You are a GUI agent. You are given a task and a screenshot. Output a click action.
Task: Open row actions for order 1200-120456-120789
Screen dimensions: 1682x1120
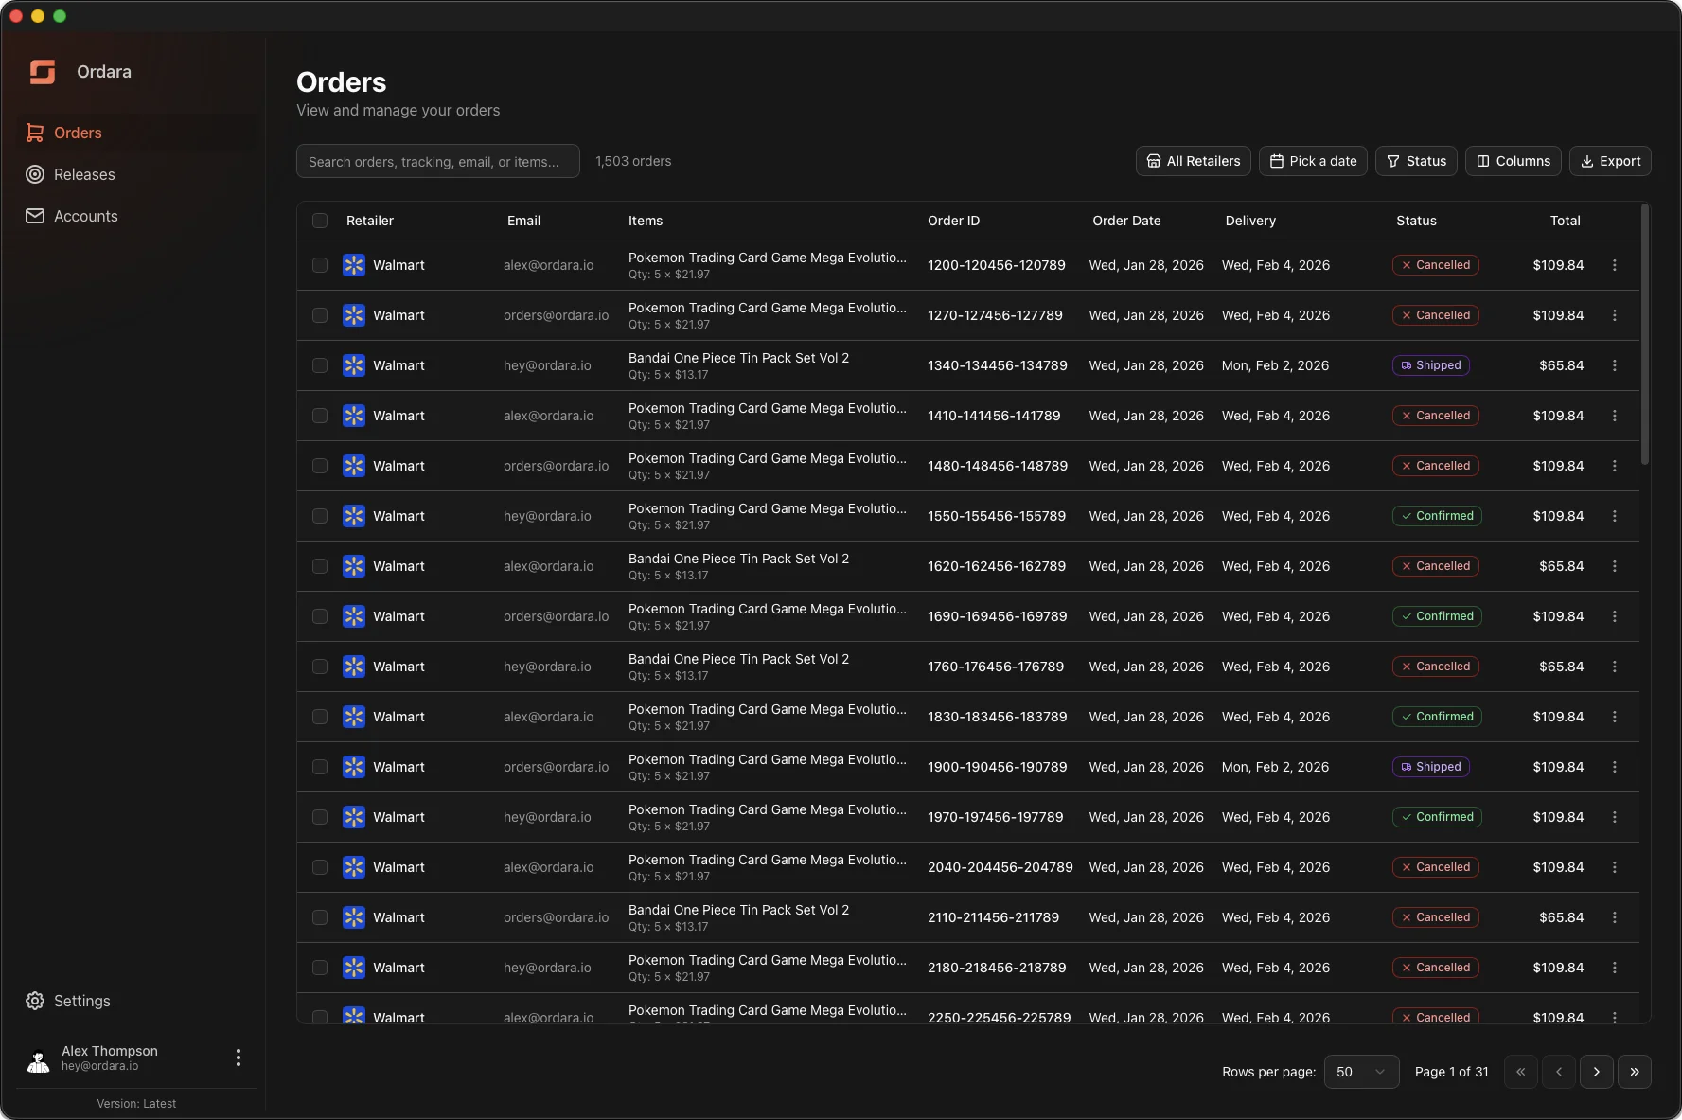tap(1615, 265)
